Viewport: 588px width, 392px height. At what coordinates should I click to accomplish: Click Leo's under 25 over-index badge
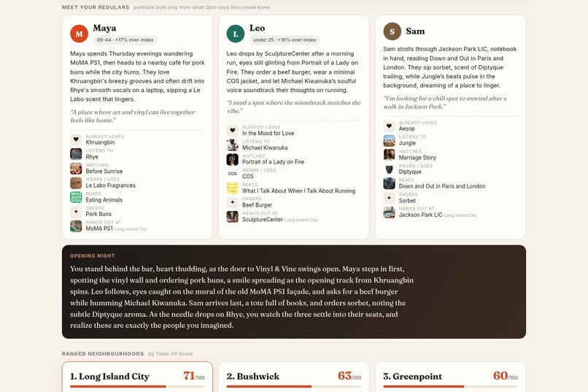pyautogui.click(x=285, y=39)
